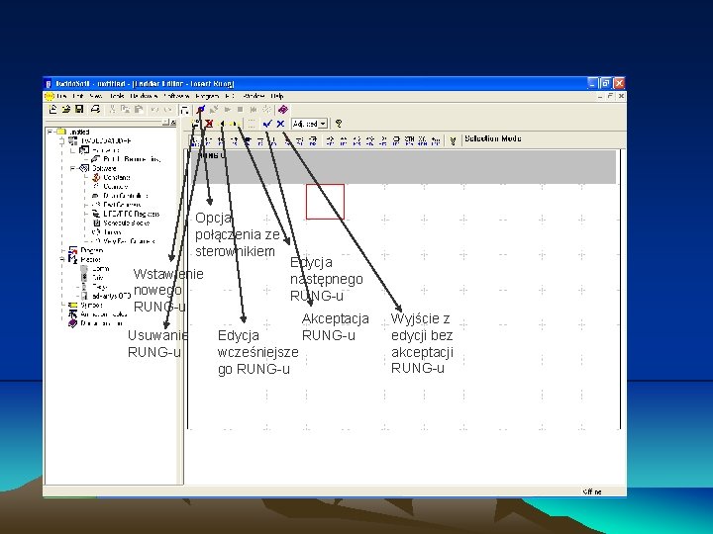Click the palette icon left of Selection Mode
Viewport: 713px width, 534px height.
453,140
